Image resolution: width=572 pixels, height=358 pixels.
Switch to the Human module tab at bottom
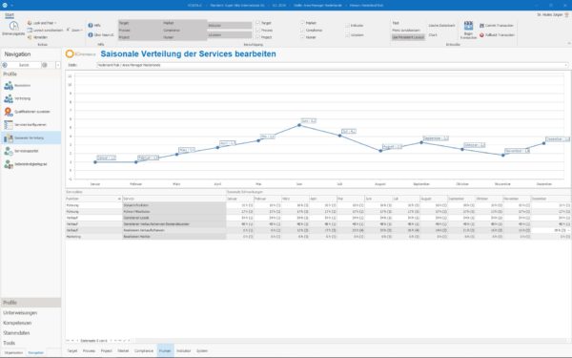pos(165,350)
